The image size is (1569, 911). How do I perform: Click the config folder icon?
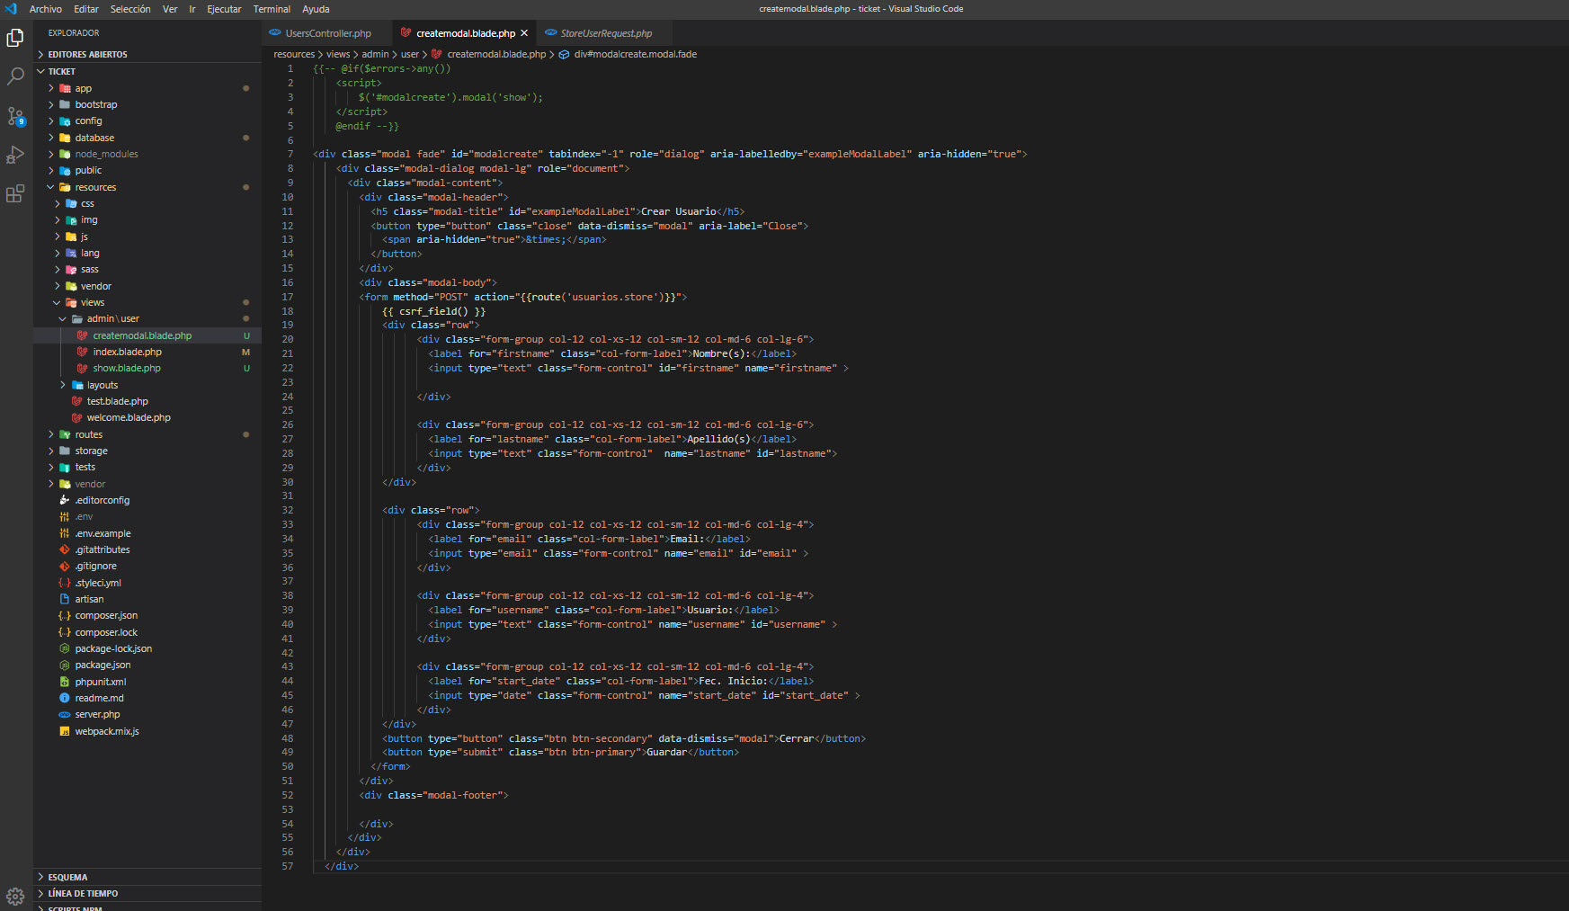click(x=65, y=121)
